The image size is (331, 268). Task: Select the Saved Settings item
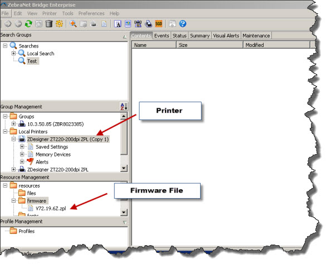pos(52,147)
